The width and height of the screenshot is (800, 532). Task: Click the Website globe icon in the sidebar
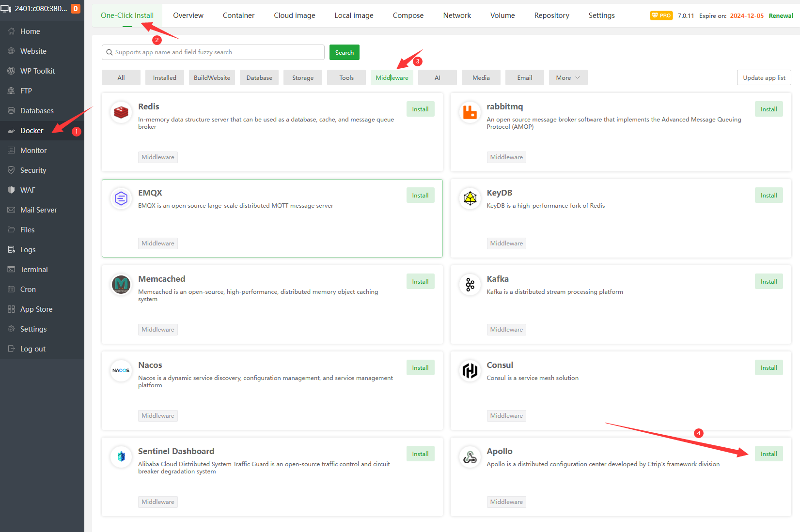11,51
